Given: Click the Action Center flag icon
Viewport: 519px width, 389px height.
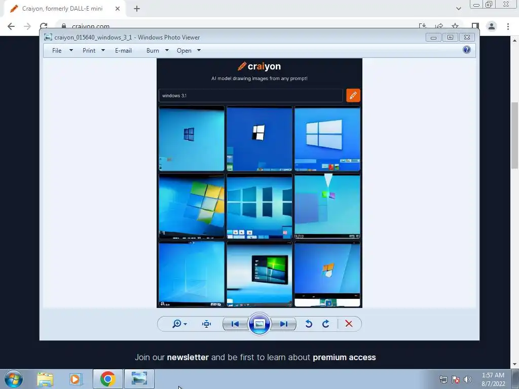Looking at the screenshot, I should (456, 379).
